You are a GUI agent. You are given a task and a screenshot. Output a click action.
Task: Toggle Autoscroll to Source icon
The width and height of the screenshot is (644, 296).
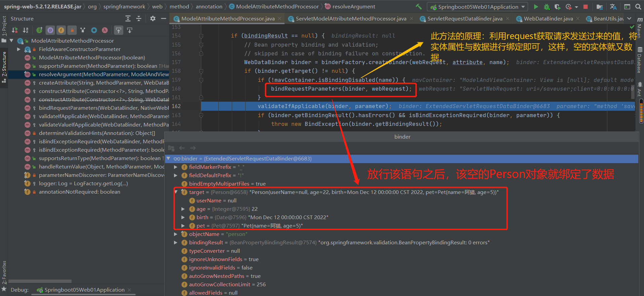click(x=119, y=30)
